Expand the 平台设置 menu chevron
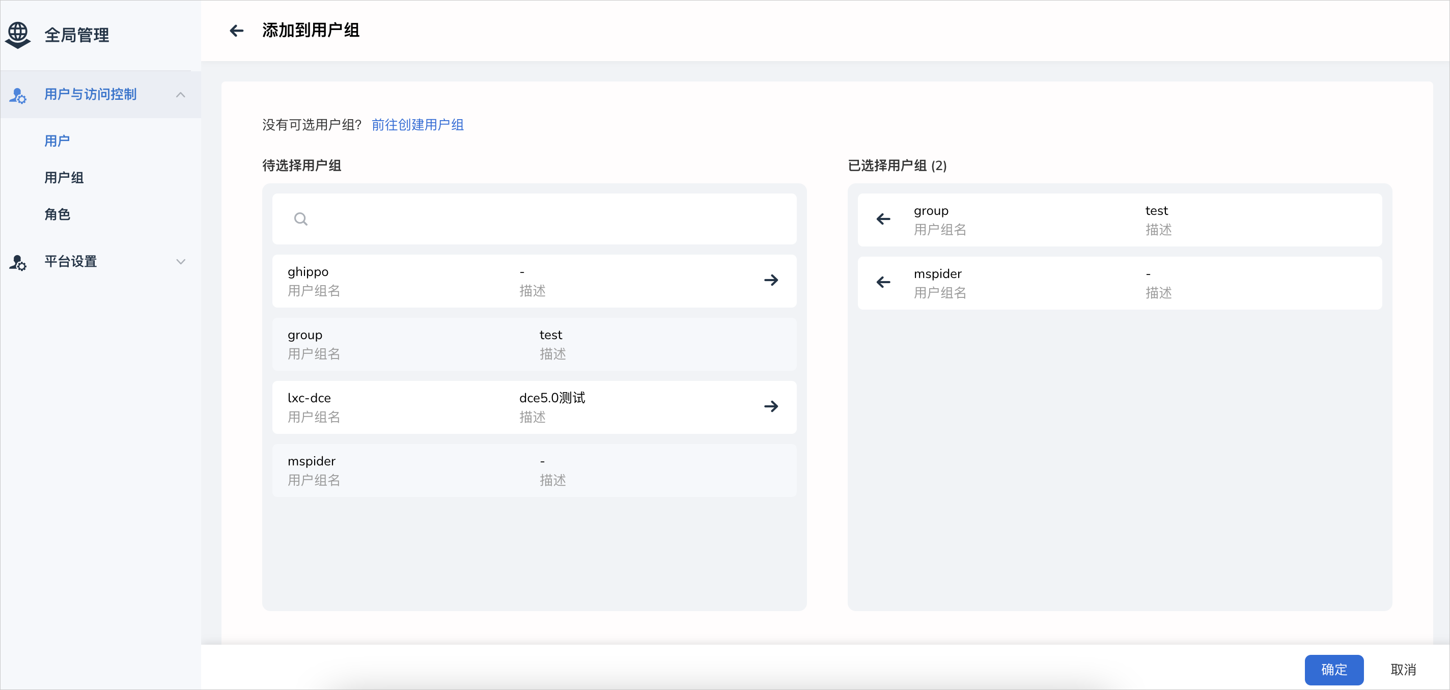 (181, 262)
